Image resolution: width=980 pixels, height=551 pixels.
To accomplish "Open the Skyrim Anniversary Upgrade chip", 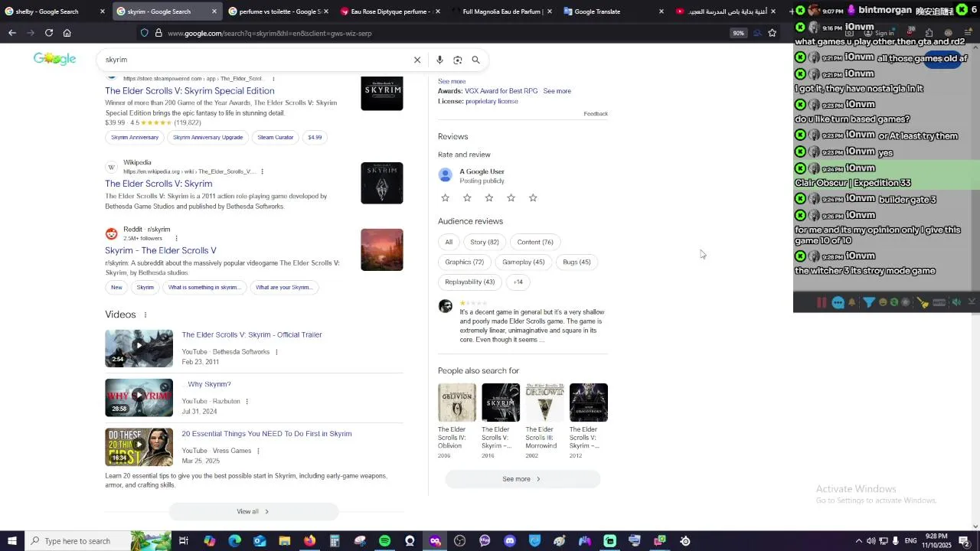I will [x=207, y=137].
